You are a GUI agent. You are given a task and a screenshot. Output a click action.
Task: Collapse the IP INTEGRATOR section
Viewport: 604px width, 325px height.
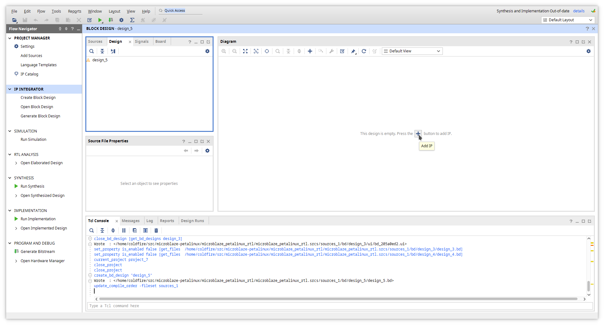coord(10,89)
